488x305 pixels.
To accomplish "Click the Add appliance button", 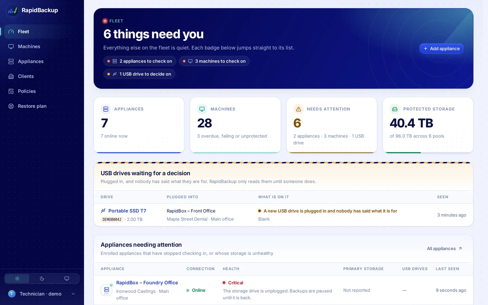I will [441, 48].
